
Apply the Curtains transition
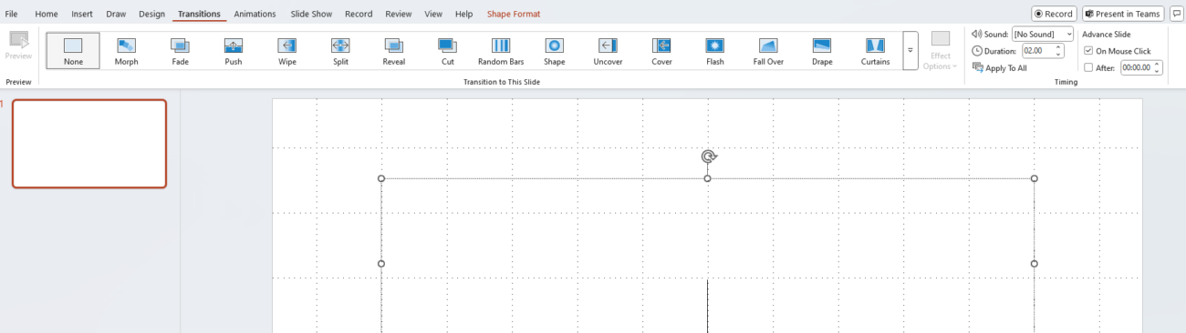[x=875, y=51]
